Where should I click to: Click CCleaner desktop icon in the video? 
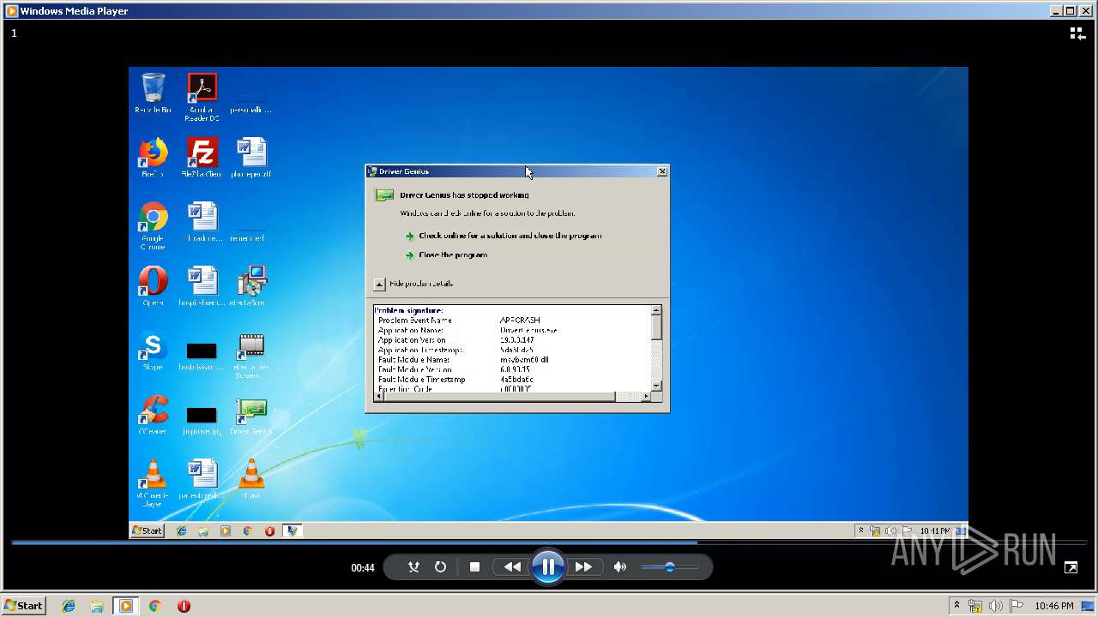(x=153, y=416)
